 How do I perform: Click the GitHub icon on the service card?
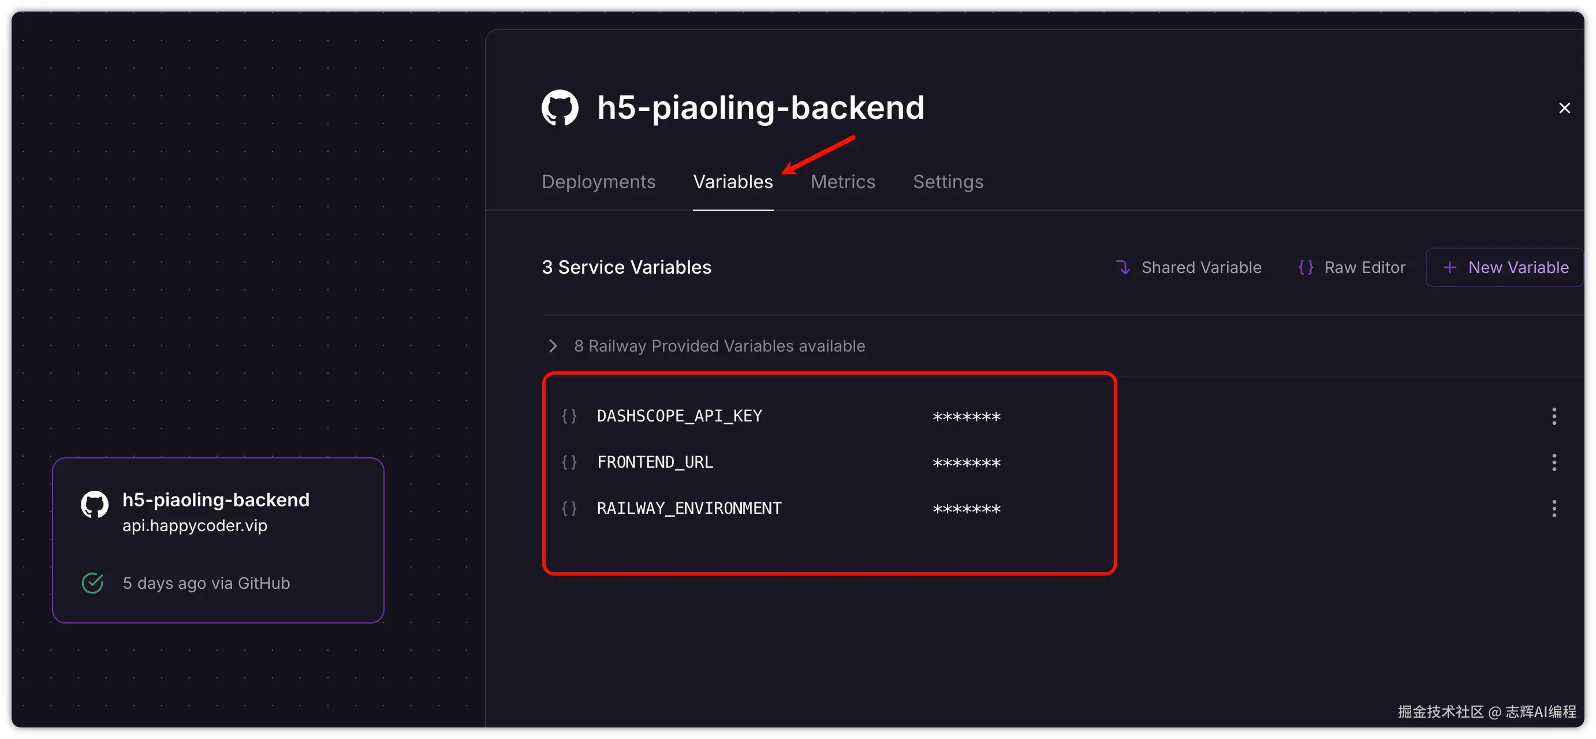(x=95, y=504)
